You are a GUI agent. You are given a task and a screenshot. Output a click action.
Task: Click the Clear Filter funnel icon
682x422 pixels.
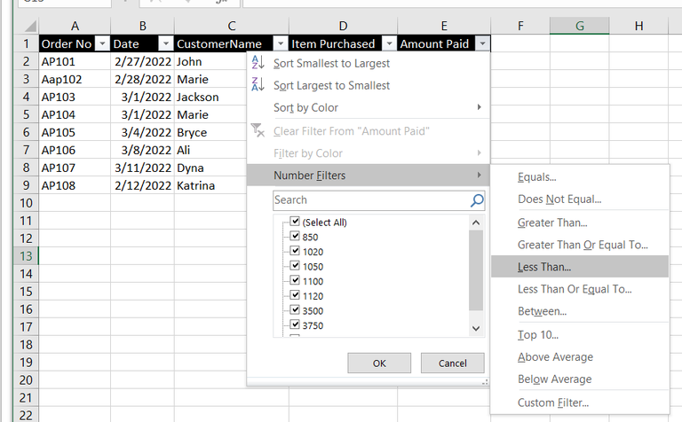(258, 130)
